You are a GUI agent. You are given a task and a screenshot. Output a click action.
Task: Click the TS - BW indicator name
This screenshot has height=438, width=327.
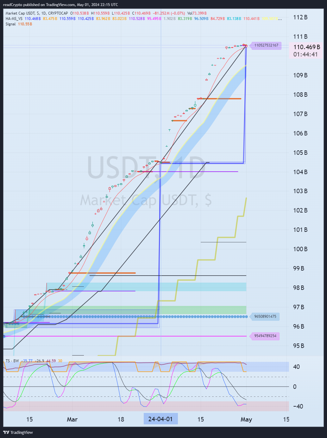tap(12, 361)
